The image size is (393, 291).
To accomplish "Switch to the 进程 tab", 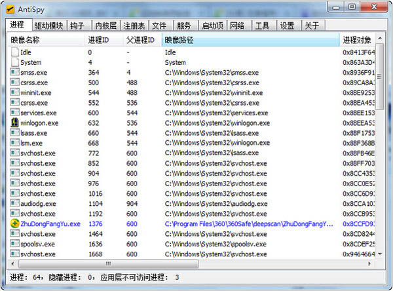I will click(19, 25).
